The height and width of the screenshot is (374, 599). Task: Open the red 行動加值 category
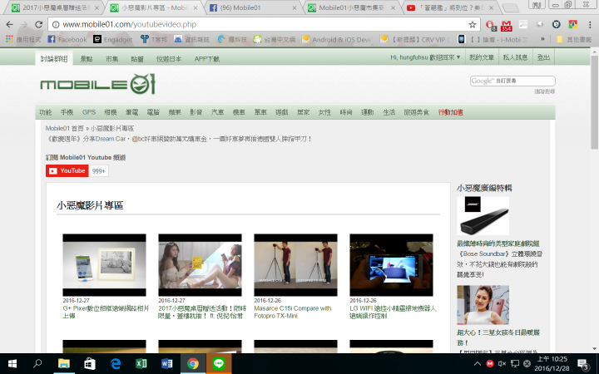pos(450,112)
